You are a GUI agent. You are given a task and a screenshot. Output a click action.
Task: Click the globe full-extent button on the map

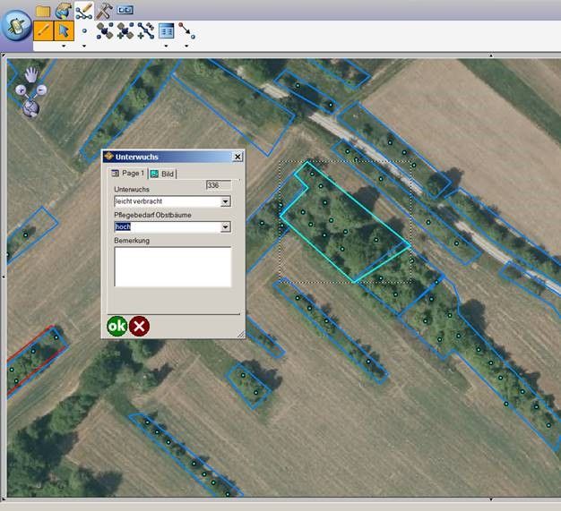click(x=31, y=108)
